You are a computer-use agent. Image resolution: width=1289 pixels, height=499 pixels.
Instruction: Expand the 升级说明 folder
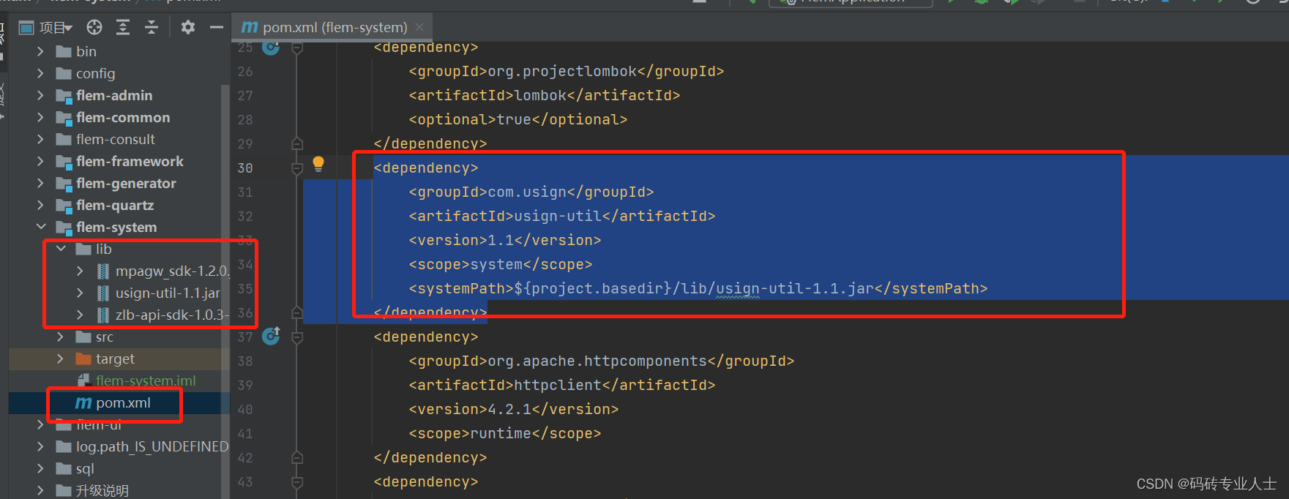[x=40, y=490]
